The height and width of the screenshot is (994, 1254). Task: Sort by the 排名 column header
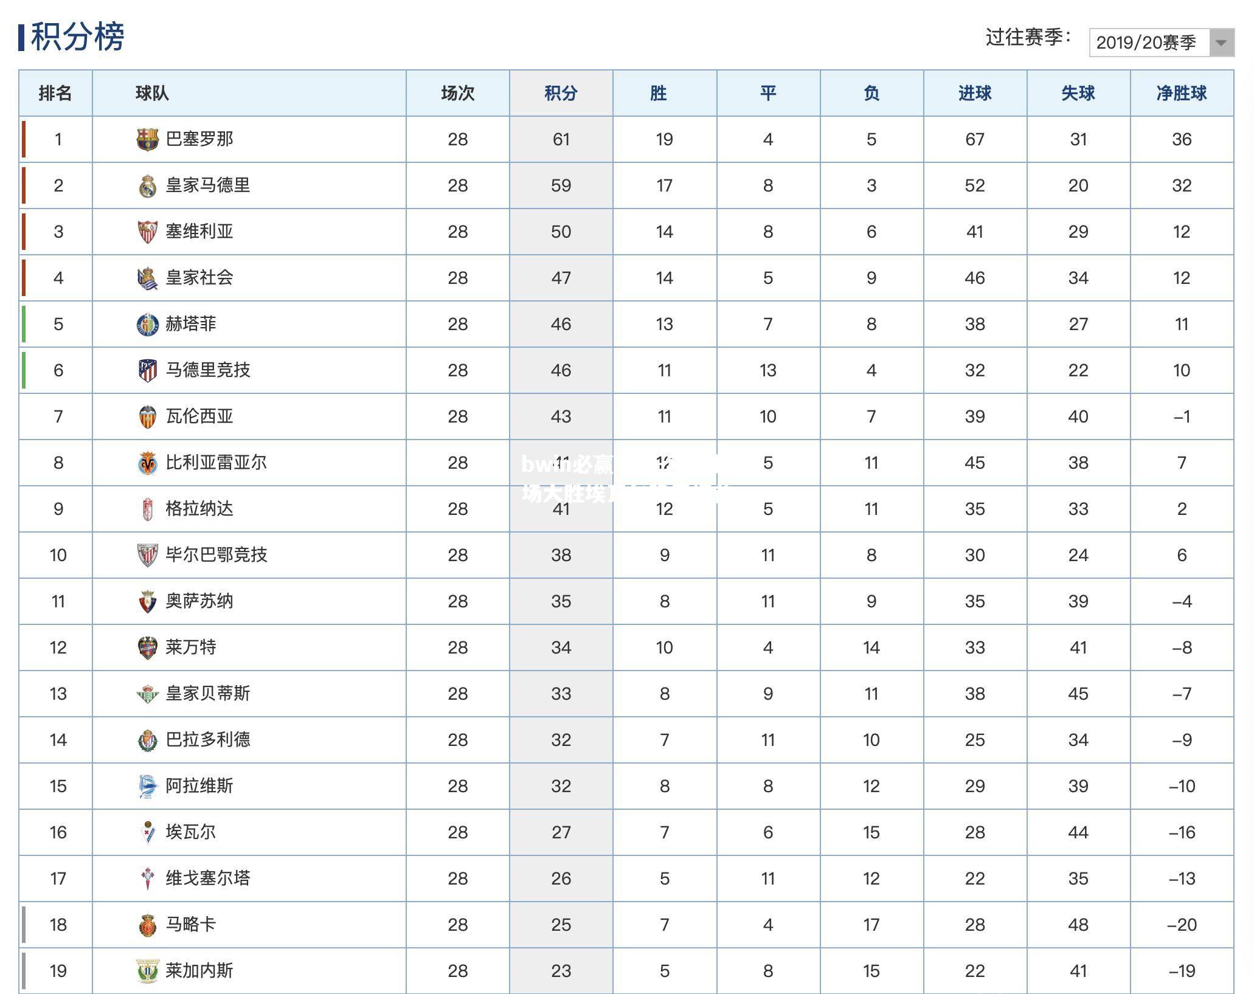55,93
